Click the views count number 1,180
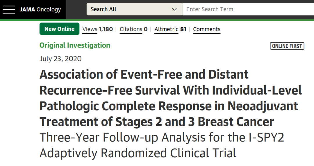 point(106,29)
